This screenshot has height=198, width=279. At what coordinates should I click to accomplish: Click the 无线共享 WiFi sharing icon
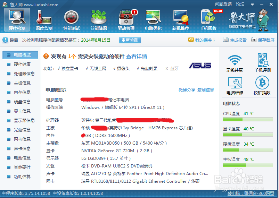tap(235, 63)
